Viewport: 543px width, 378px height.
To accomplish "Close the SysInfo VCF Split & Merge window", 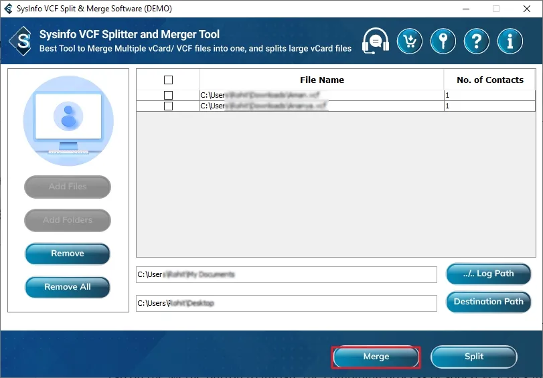I will point(527,9).
